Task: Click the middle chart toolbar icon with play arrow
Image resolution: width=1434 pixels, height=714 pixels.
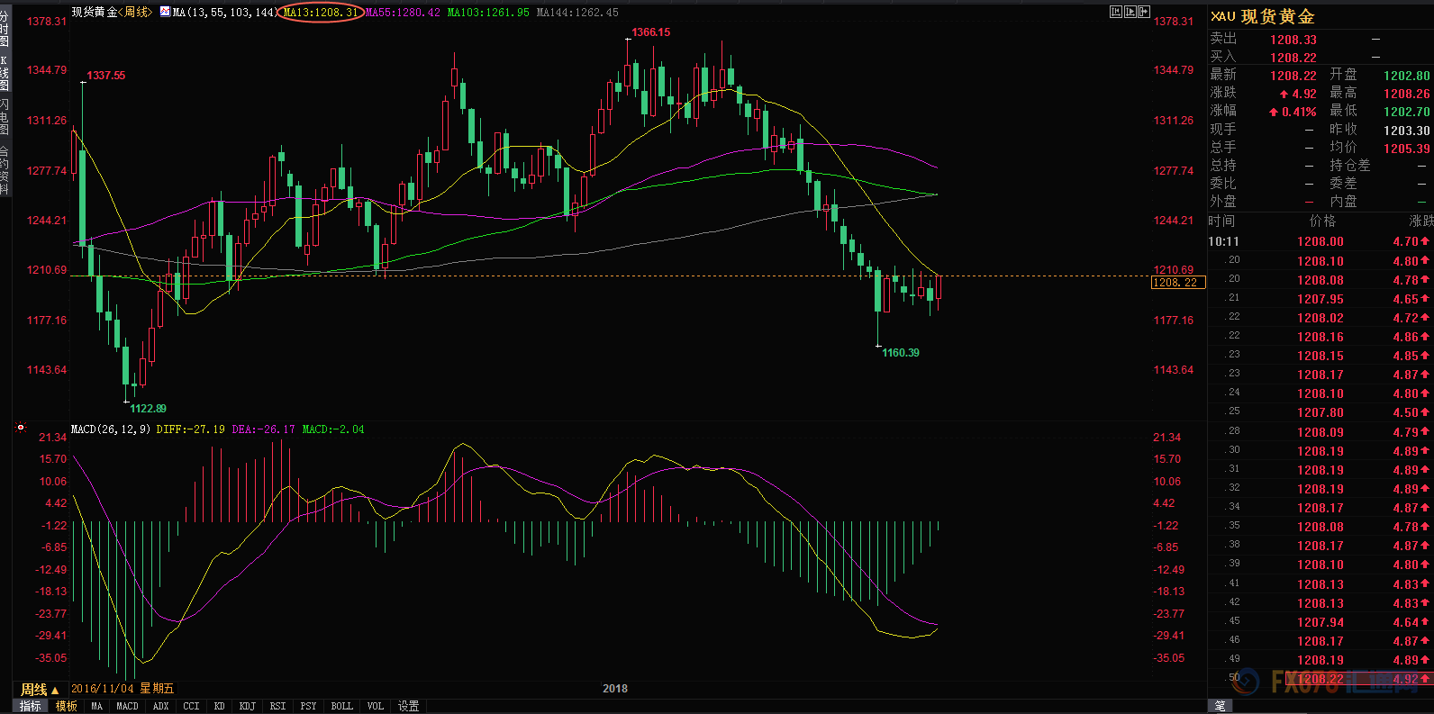Action: point(1130,12)
